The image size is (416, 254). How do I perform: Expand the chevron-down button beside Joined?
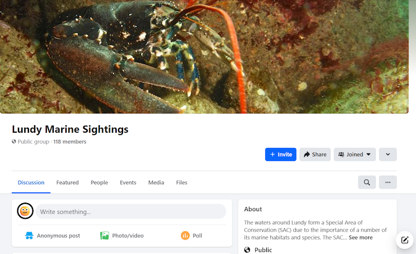tap(388, 155)
